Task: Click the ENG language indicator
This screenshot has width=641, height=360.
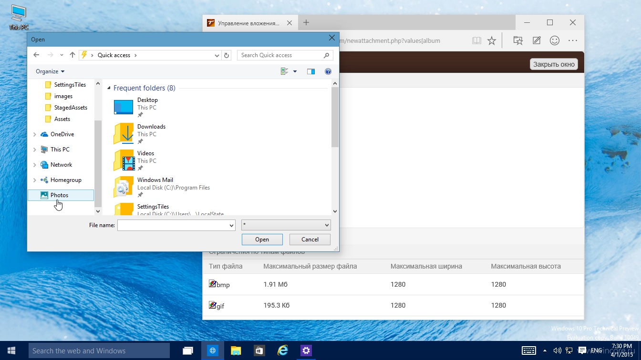Action: 596,350
